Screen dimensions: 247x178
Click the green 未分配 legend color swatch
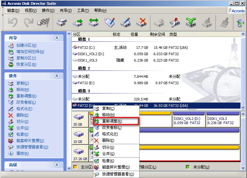188,167
